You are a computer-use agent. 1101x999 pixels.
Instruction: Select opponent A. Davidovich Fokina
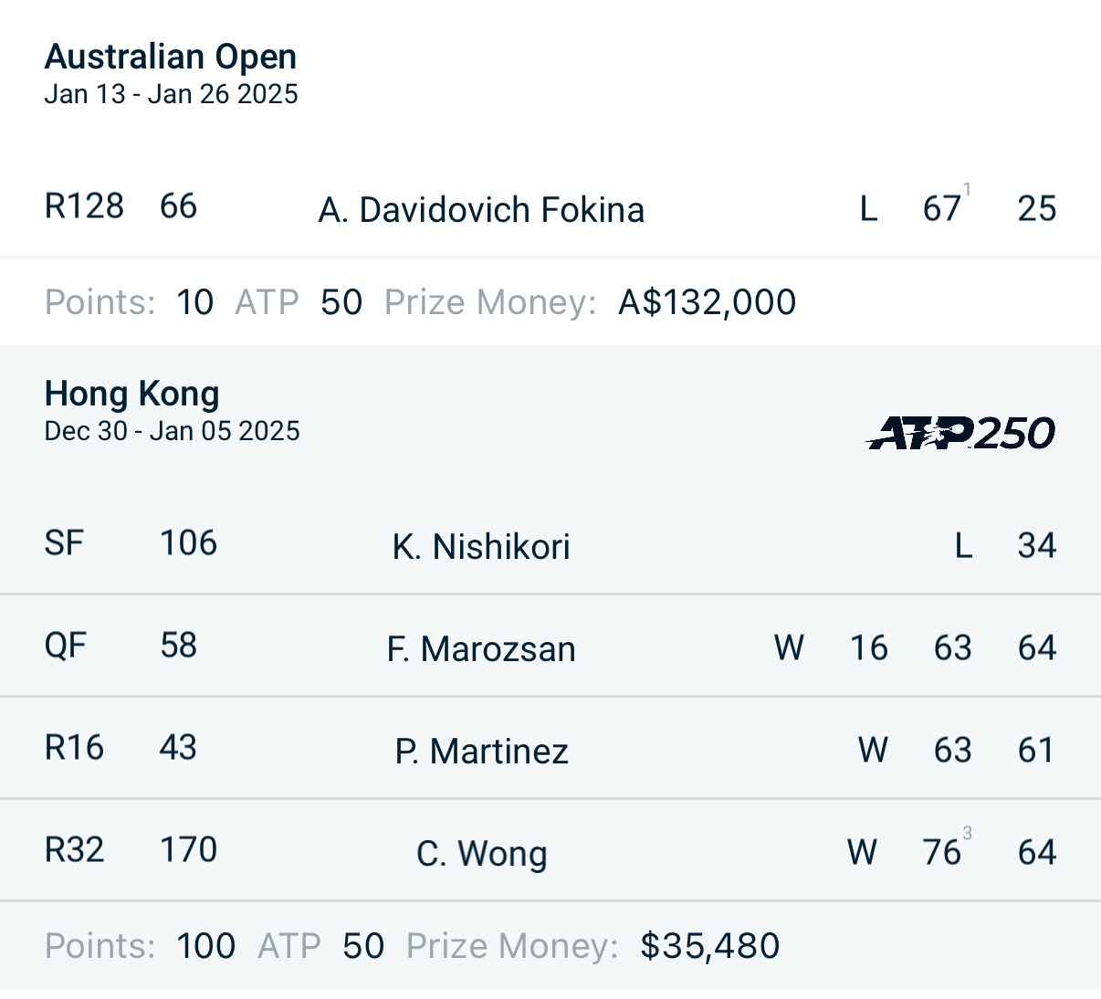481,210
